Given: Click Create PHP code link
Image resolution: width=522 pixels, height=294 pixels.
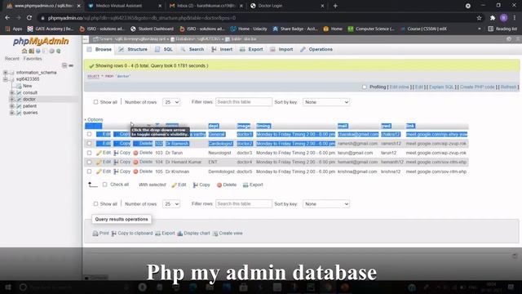Looking at the screenshot, I should pos(477,87).
